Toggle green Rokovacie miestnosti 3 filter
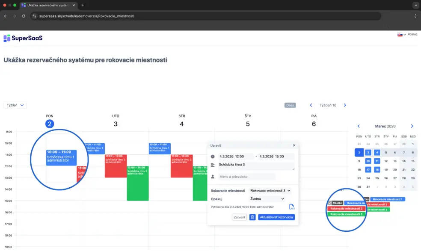421x251 pixels. coord(346,214)
